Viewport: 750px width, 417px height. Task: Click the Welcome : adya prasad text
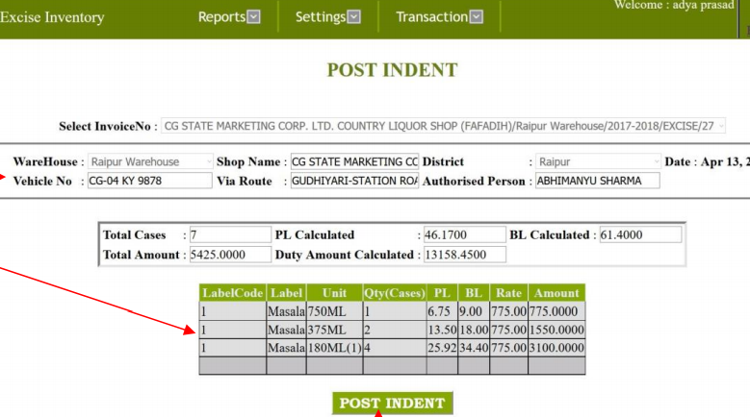point(674,5)
